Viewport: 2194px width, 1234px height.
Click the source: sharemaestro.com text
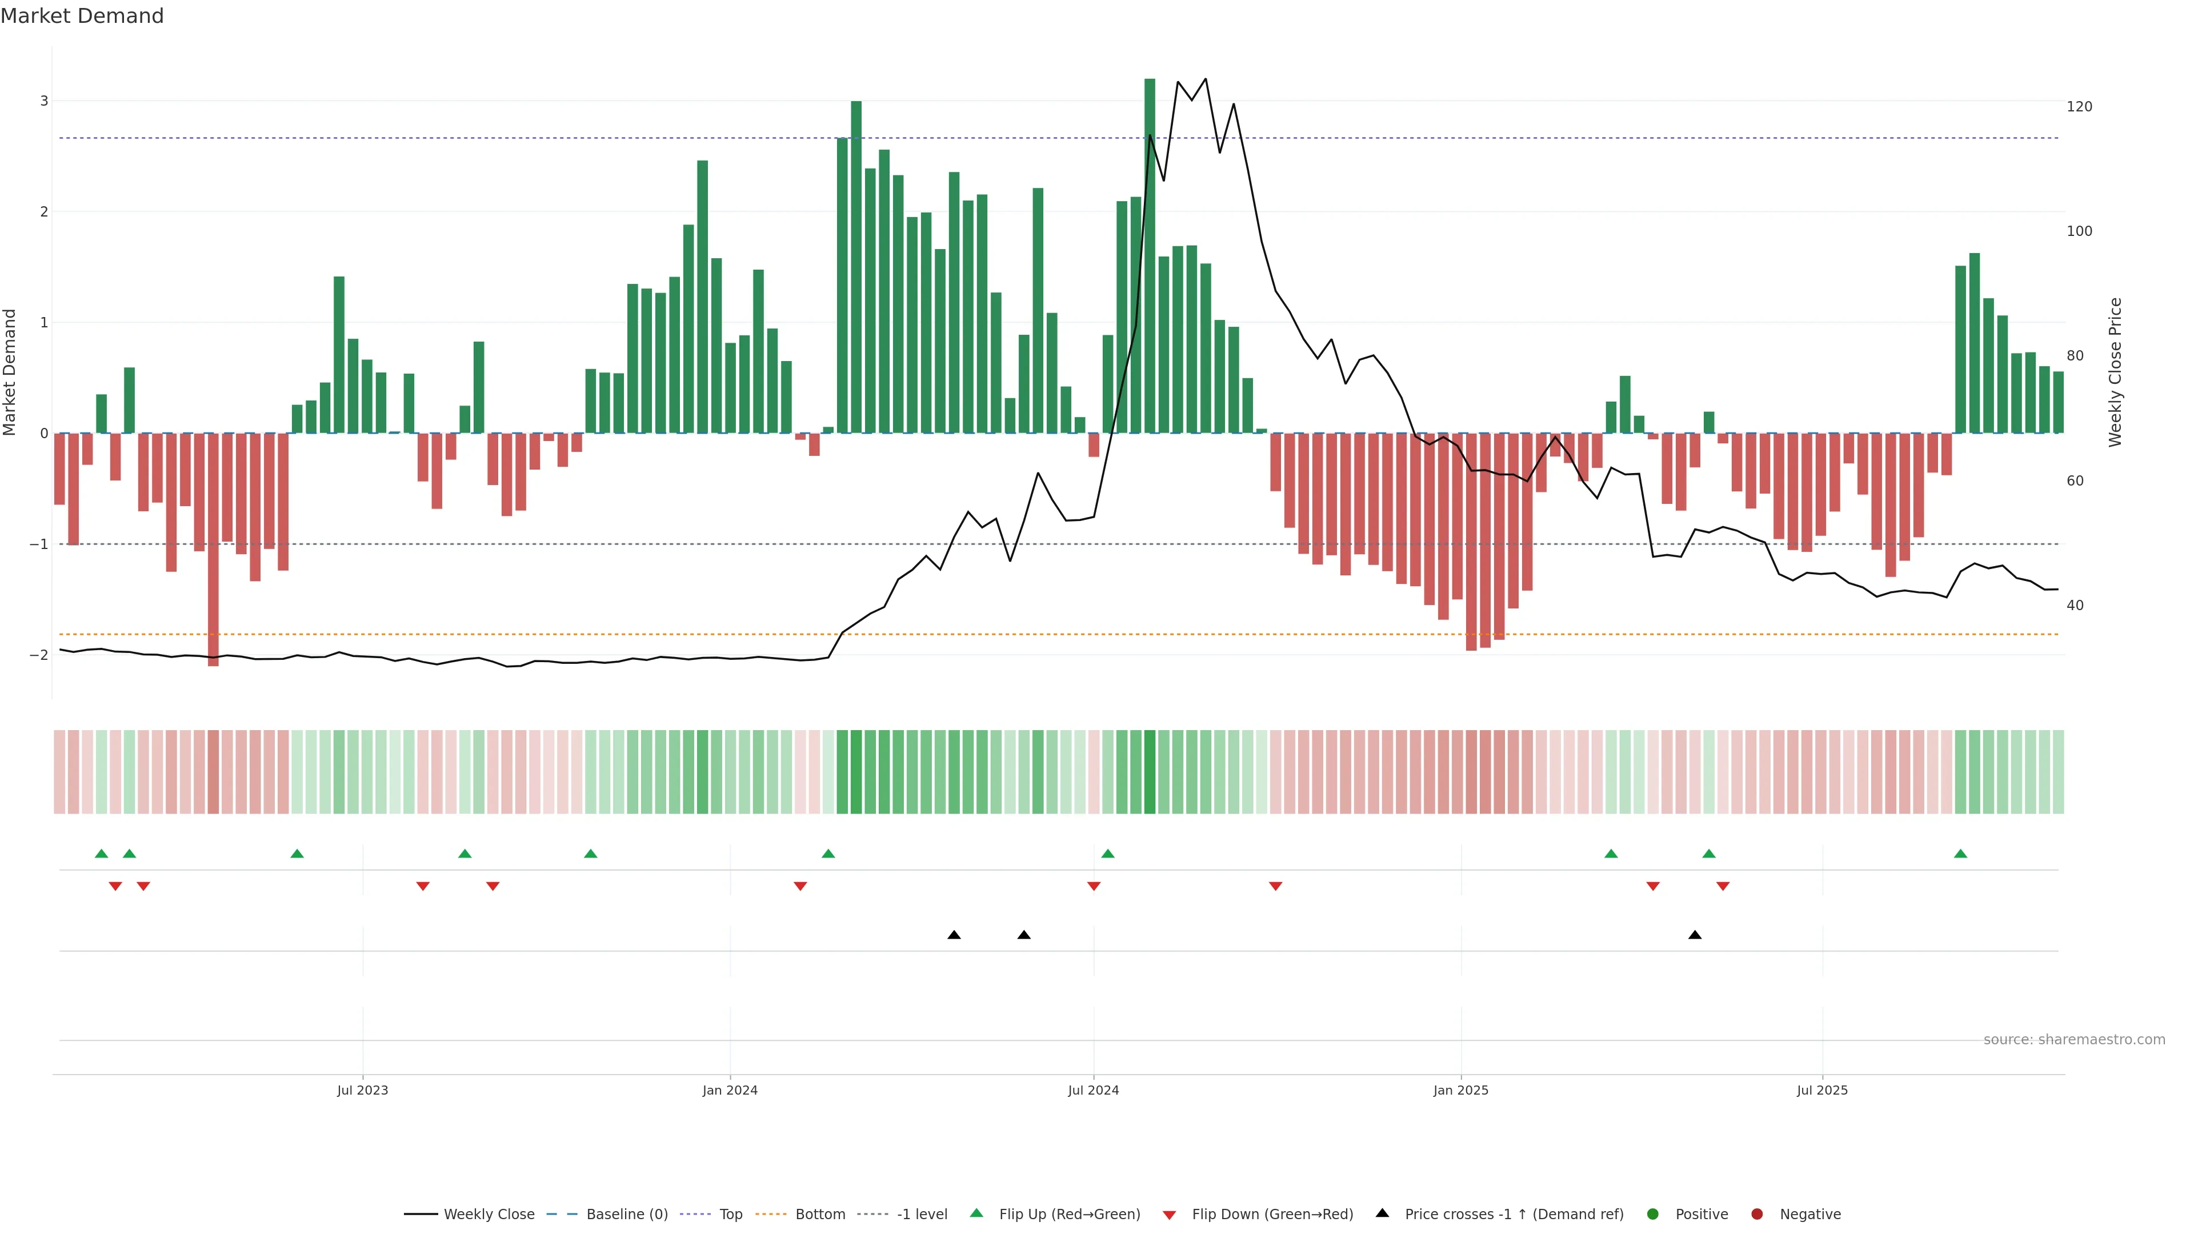[2074, 1040]
